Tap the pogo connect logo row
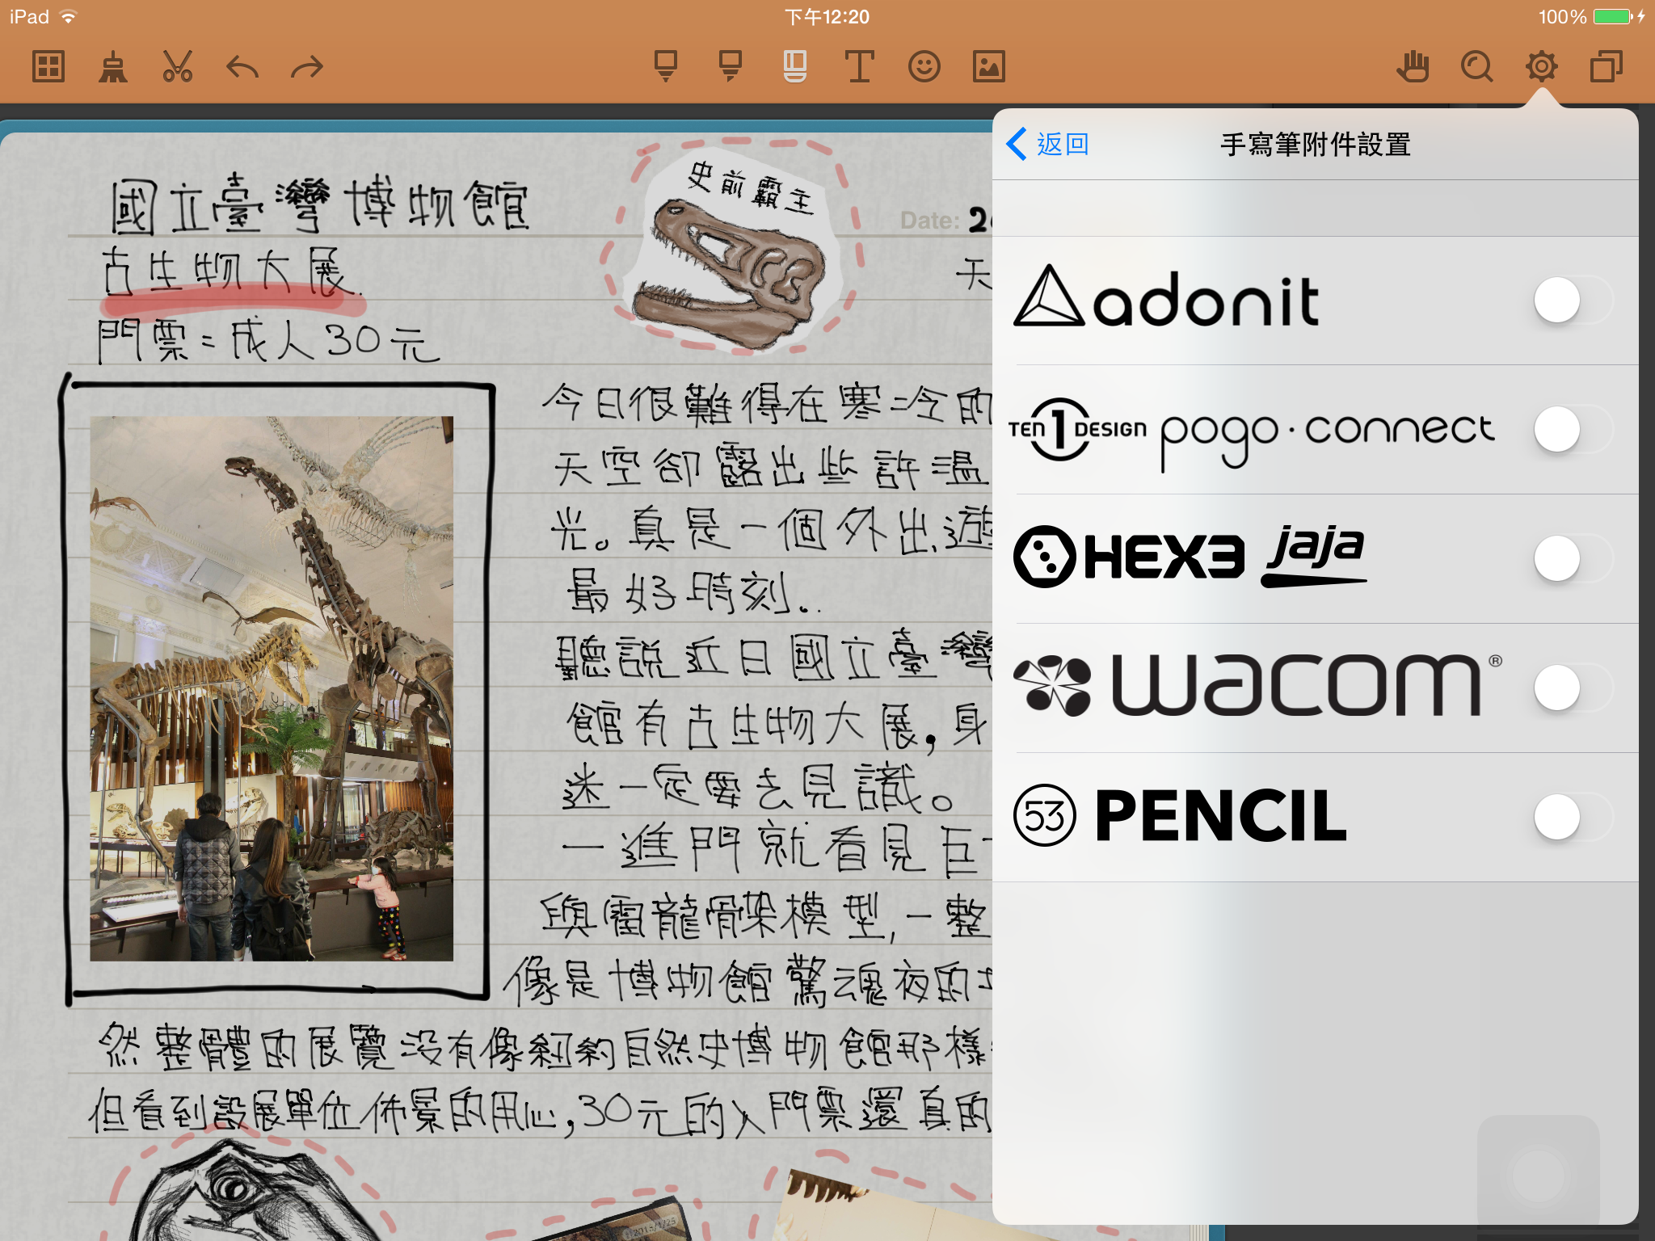 pyautogui.click(x=1316, y=429)
